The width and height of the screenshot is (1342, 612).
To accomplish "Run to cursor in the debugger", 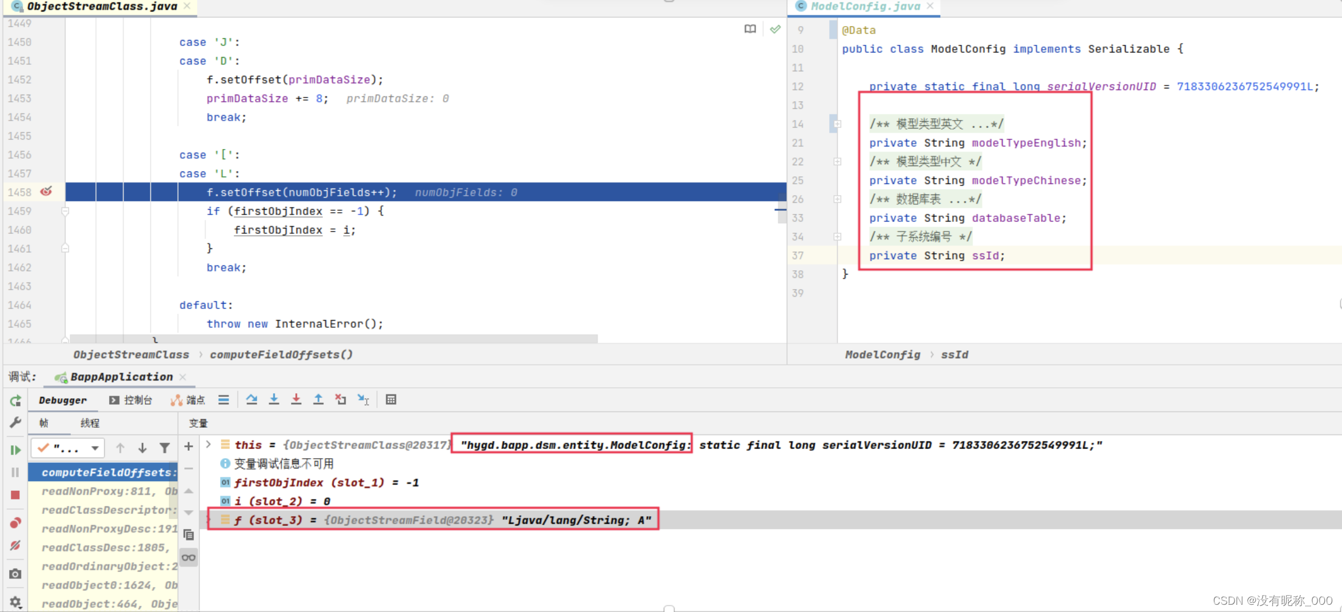I will point(363,399).
